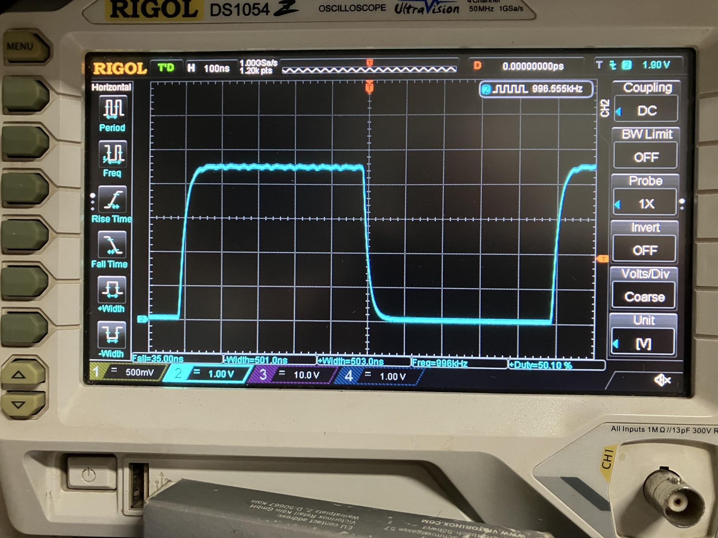Click the muted speaker sound icon
Screen dimensions: 718x538
point(662,381)
